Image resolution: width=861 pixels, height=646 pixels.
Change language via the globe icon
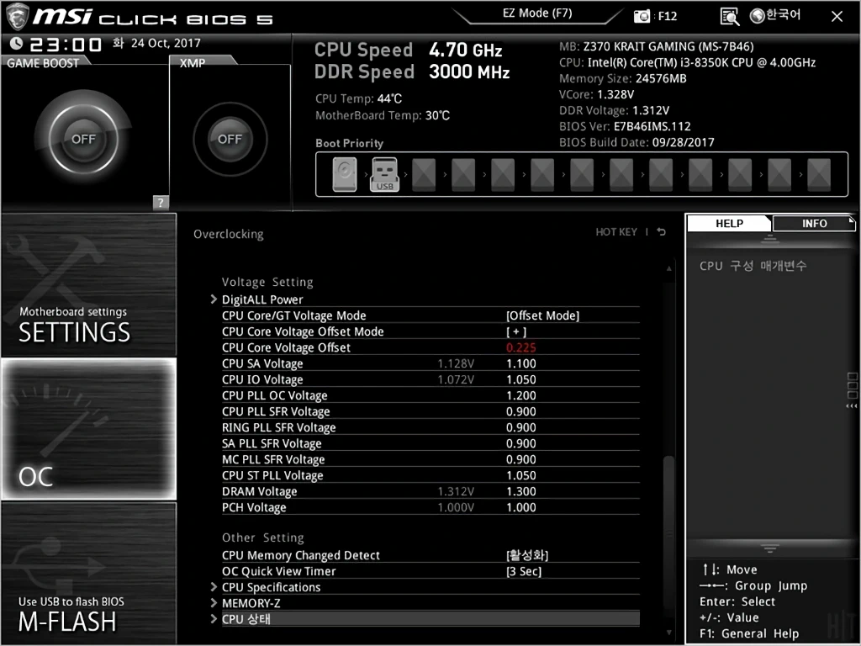pyautogui.click(x=758, y=16)
